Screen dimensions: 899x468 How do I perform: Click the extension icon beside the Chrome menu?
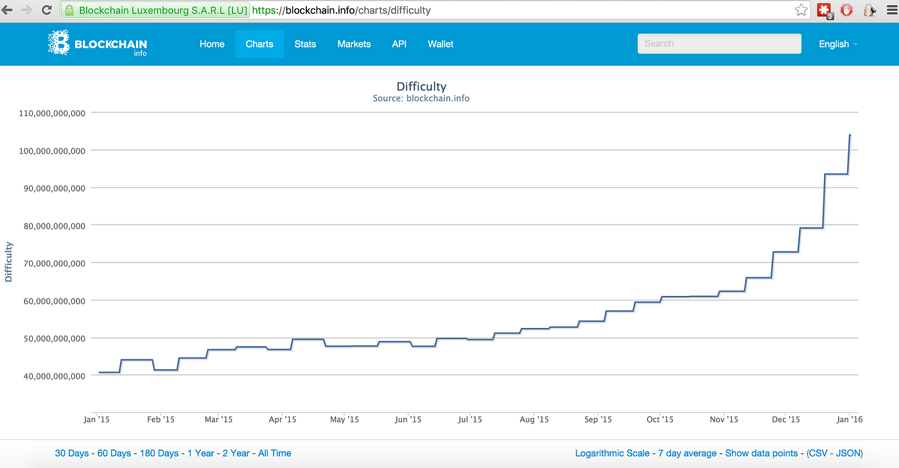869,10
